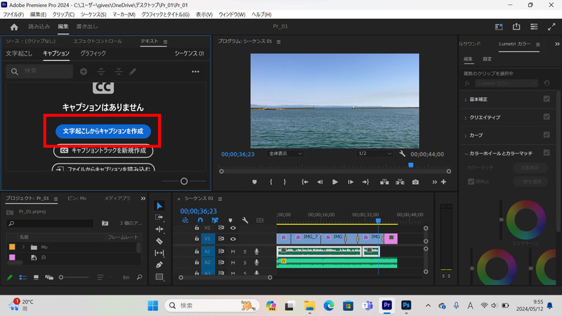Click キャプショントラックを新規作成 button

tap(103, 150)
